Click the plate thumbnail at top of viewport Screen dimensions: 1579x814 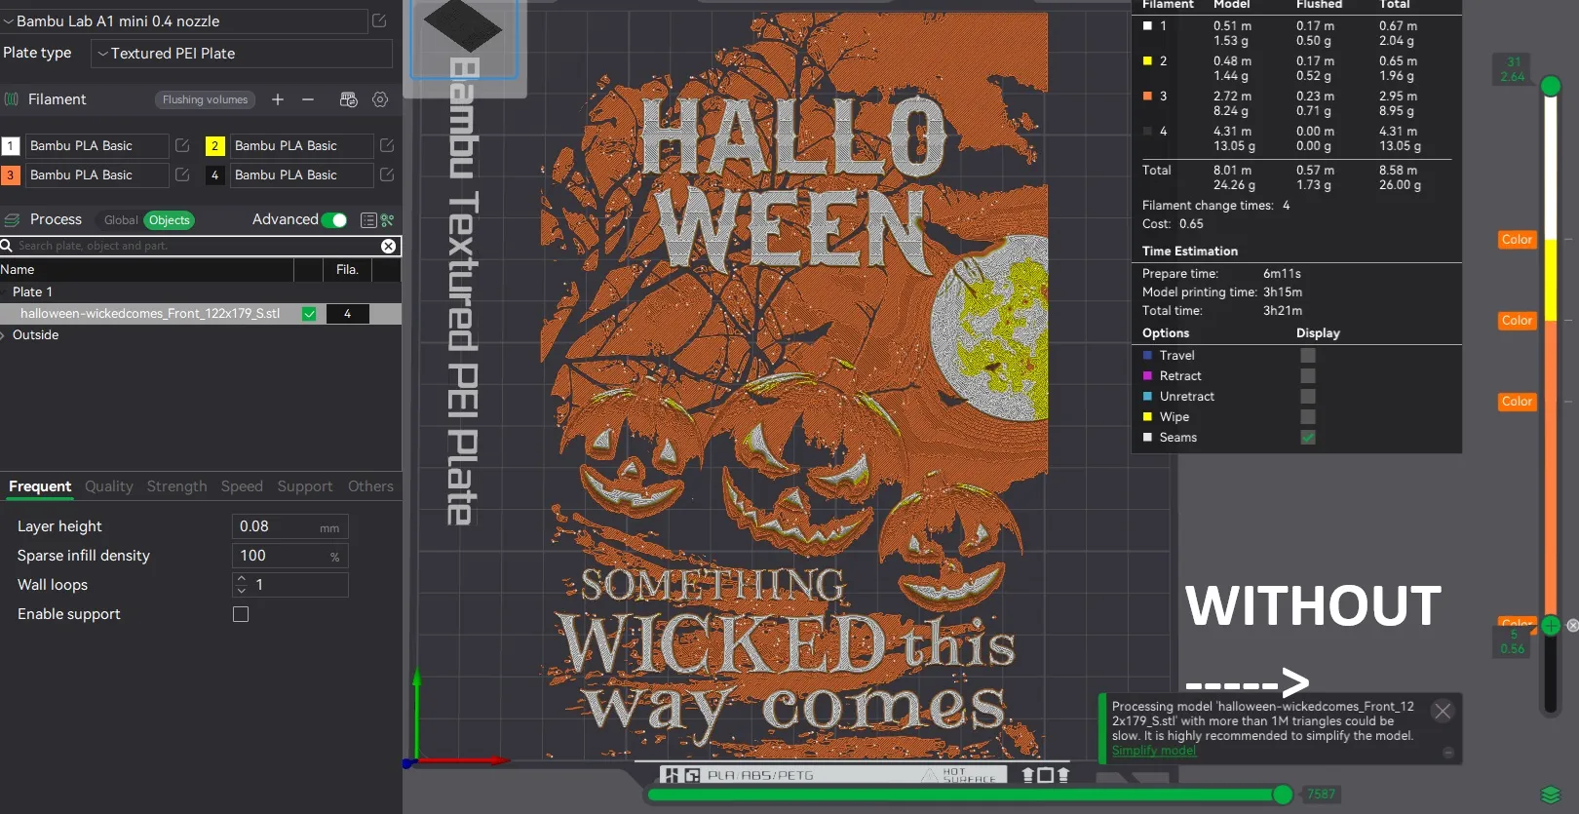click(x=464, y=39)
